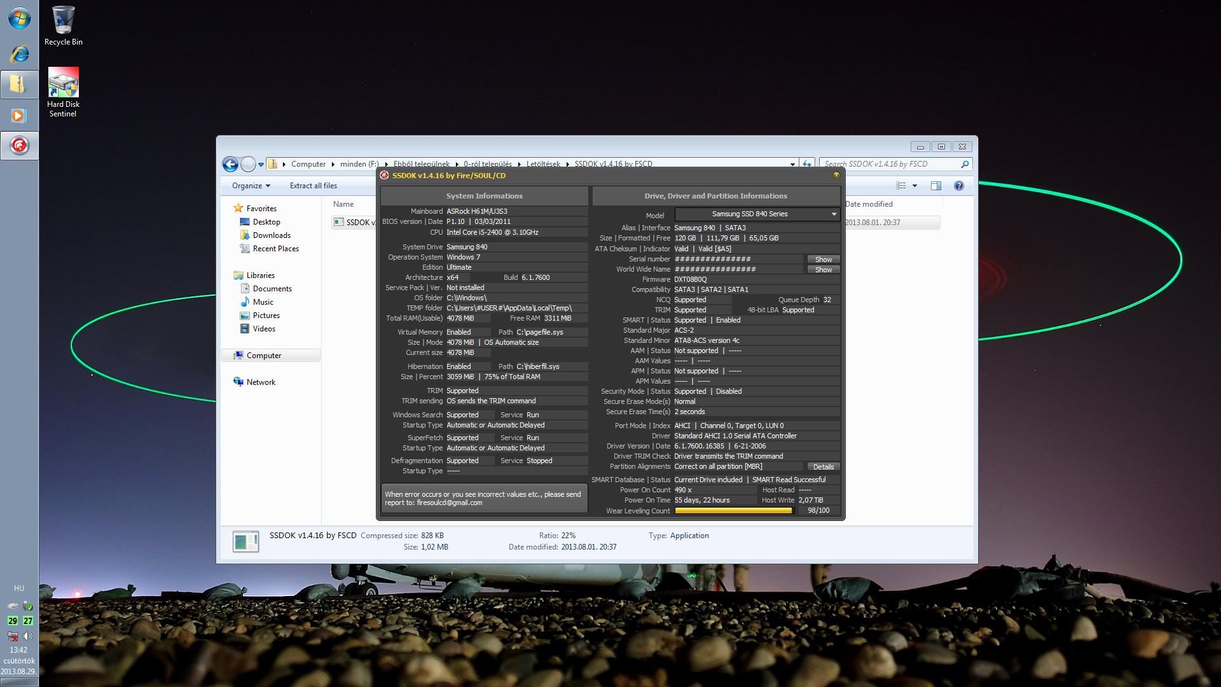Open address bar history dropdown
The image size is (1221, 687).
792,164
